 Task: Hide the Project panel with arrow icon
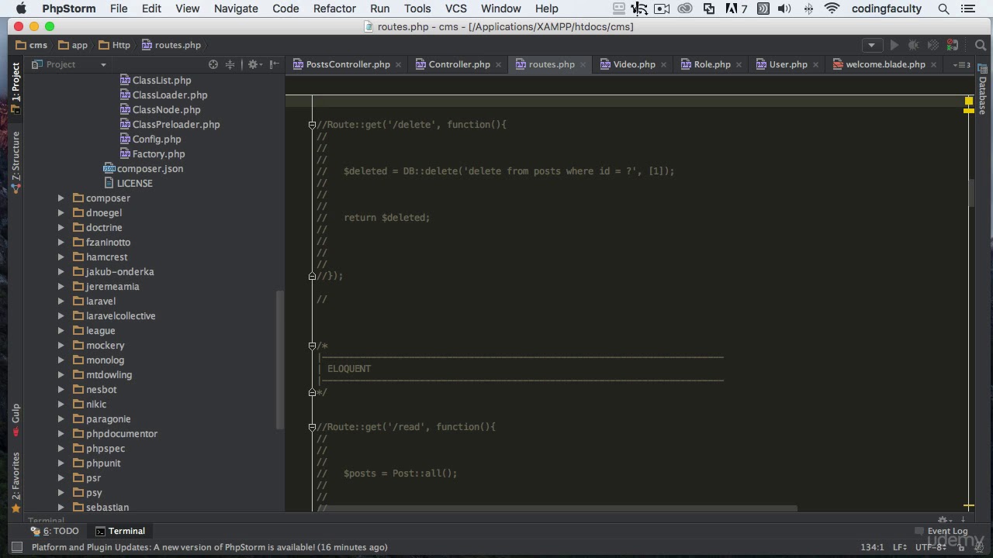tap(274, 64)
